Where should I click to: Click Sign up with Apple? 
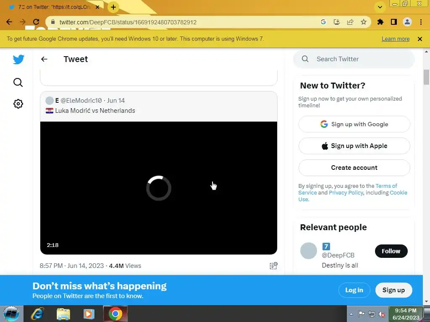[x=354, y=145]
